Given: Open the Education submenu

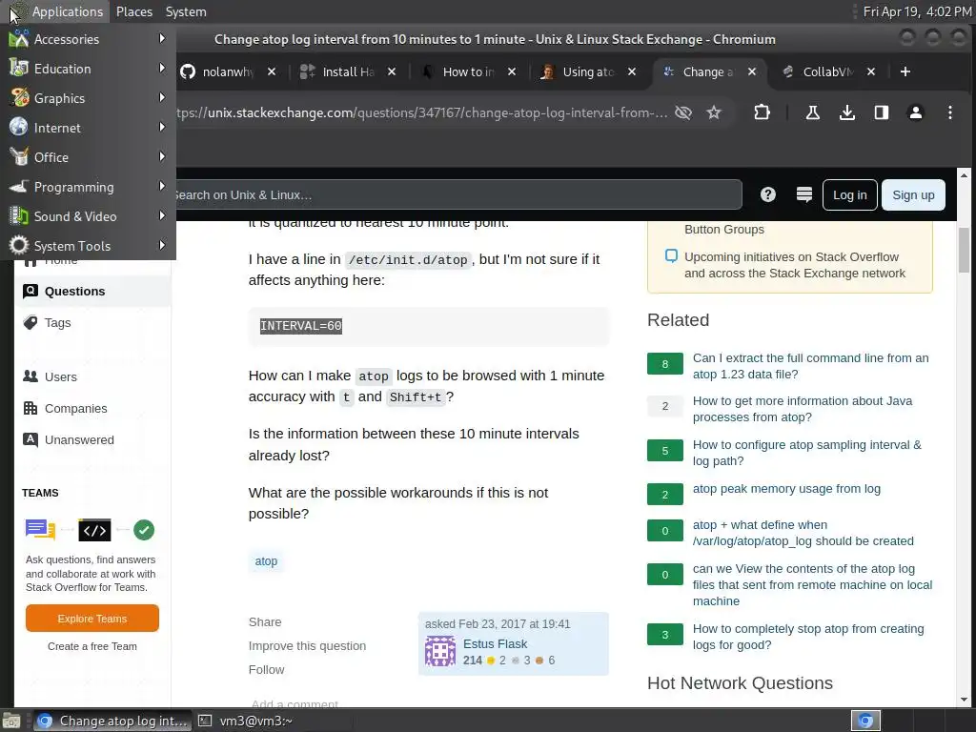Looking at the screenshot, I should pos(88,69).
